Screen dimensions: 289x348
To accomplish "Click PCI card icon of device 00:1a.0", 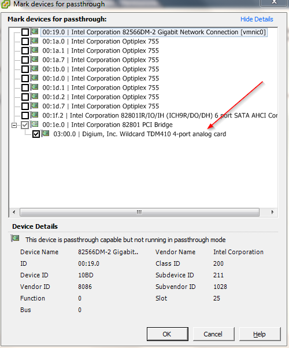I will coord(34,41).
